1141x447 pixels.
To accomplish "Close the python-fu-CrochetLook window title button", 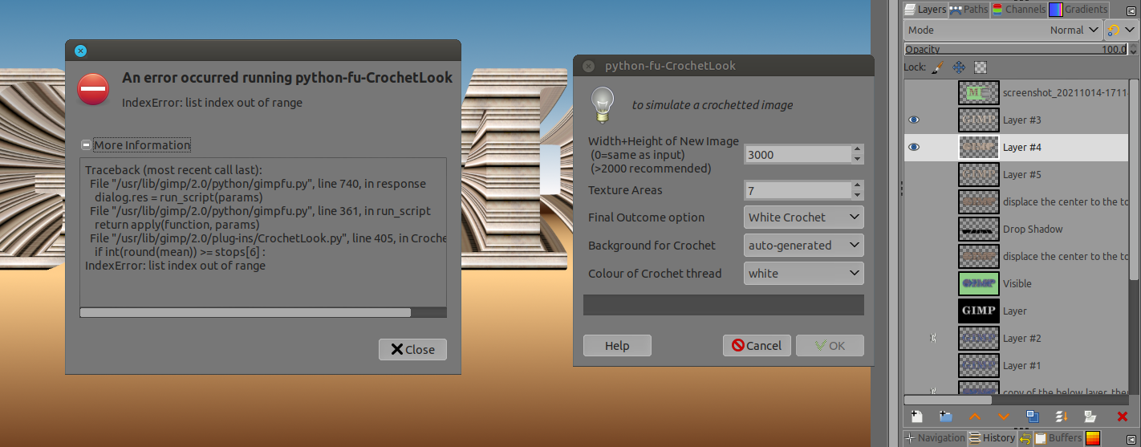I will coord(588,66).
